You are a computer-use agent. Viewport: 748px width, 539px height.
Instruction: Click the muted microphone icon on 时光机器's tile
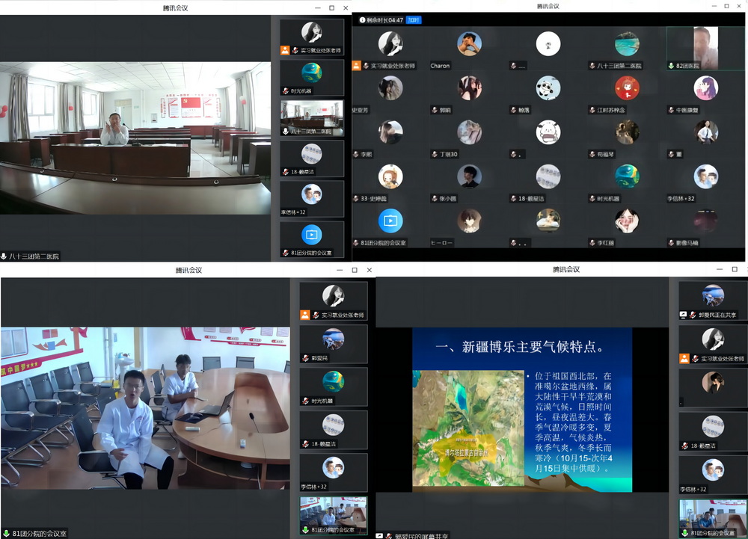pos(286,90)
